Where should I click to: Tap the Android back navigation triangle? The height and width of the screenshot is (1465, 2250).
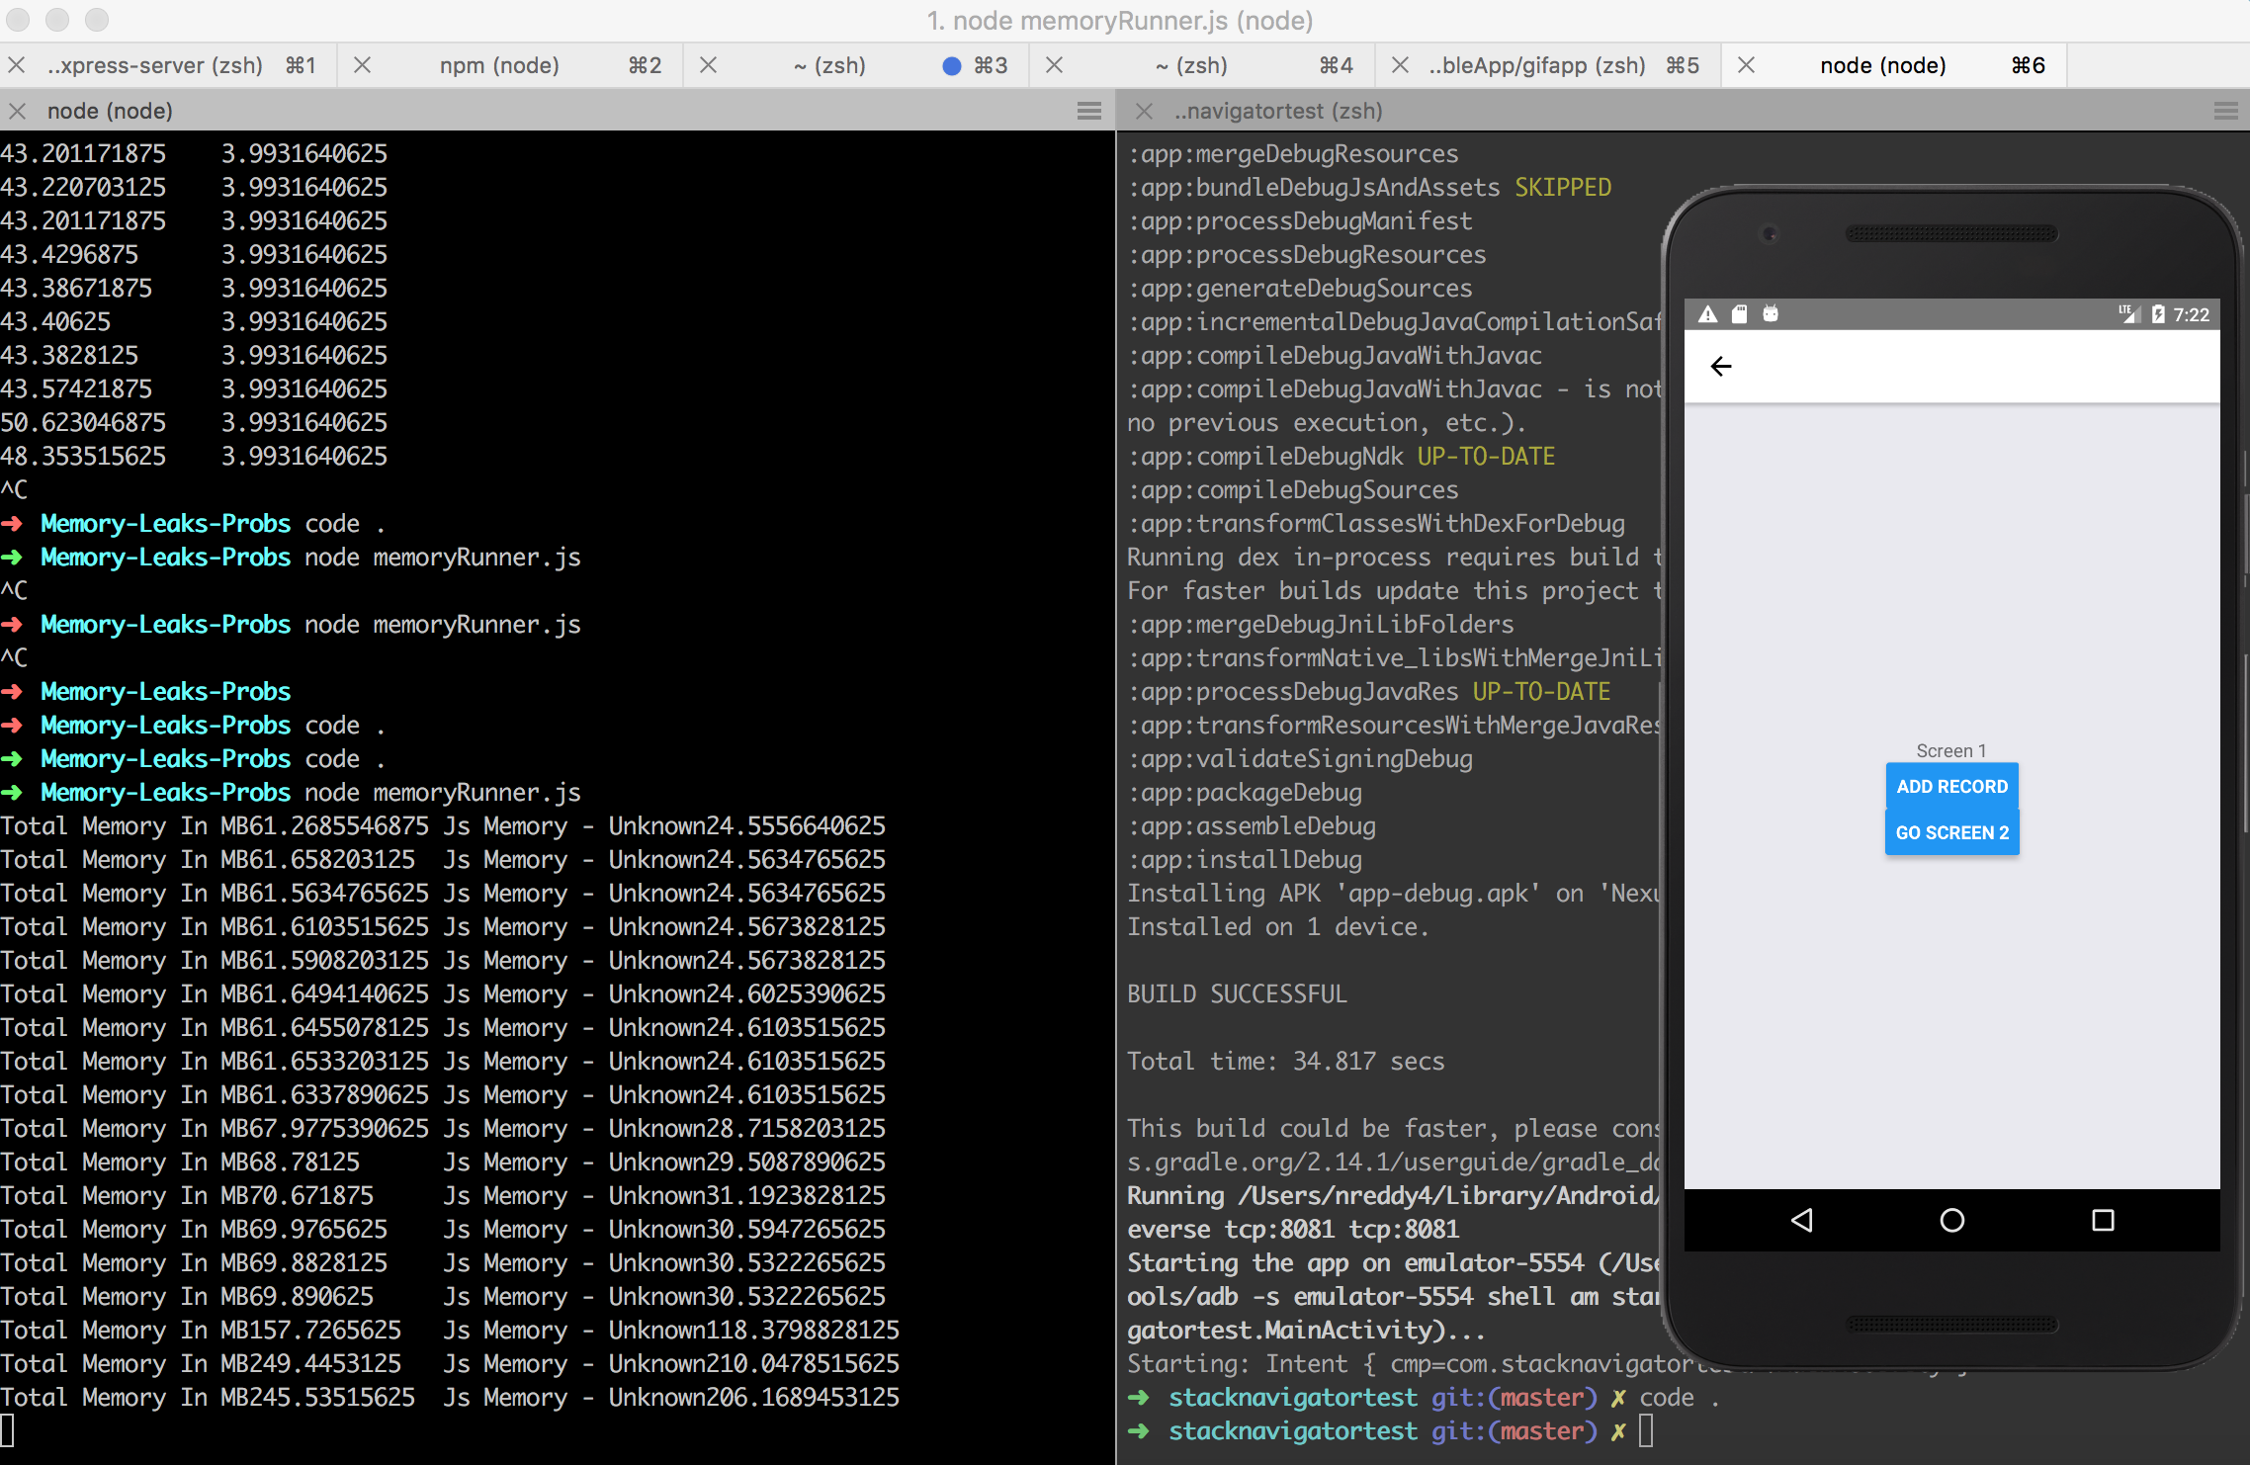pos(1801,1221)
